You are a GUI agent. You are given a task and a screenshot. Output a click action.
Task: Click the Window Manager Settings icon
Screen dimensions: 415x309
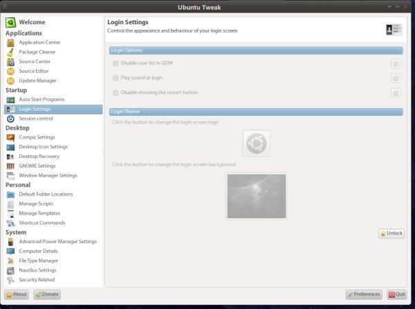point(10,176)
